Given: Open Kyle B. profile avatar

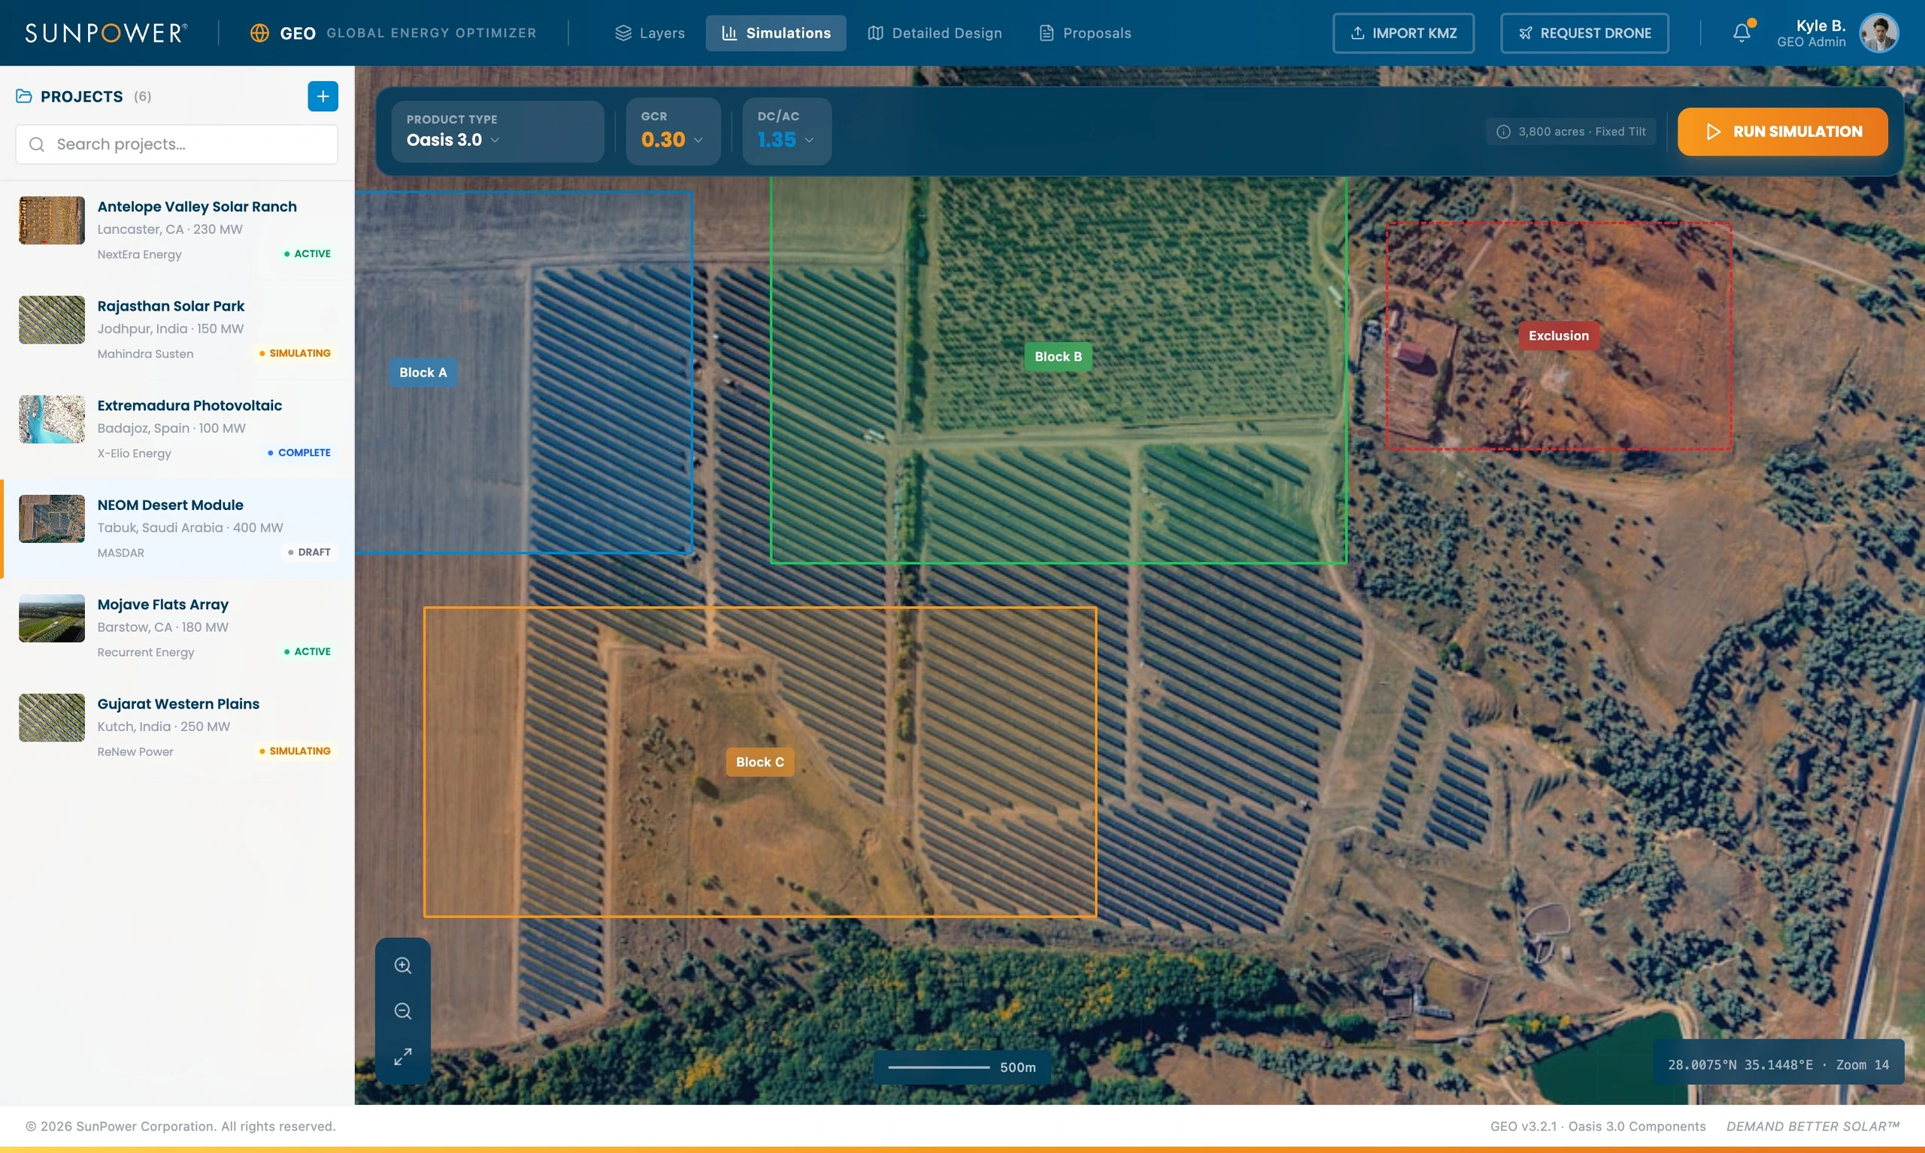Looking at the screenshot, I should pyautogui.click(x=1879, y=32).
